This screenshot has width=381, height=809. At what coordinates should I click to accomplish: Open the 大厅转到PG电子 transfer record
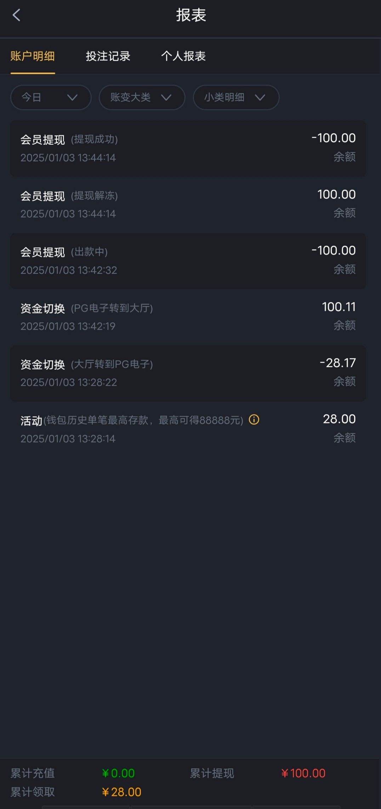coord(188,373)
